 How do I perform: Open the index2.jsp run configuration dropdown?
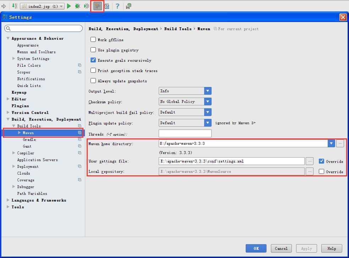coord(42,6)
